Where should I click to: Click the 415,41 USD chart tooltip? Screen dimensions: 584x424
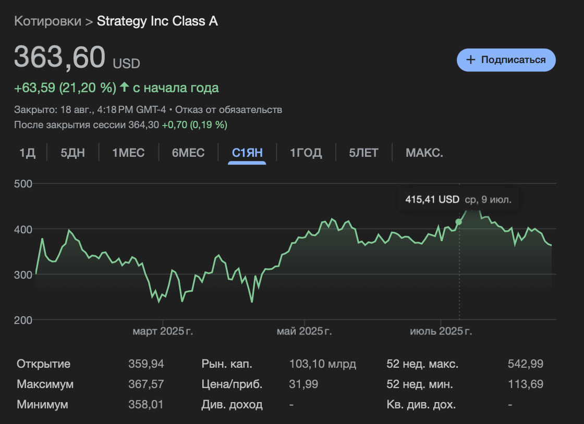(458, 199)
